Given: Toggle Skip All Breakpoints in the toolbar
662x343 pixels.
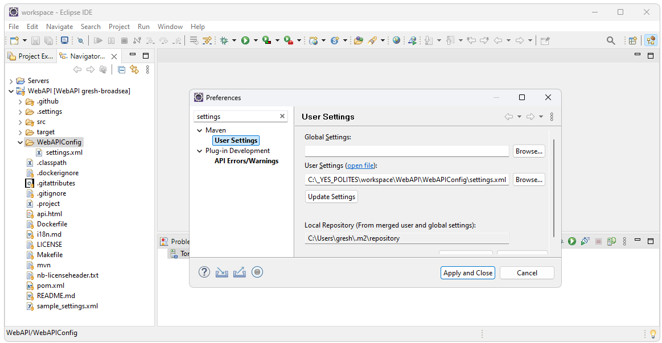Looking at the screenshot, I should (x=81, y=40).
